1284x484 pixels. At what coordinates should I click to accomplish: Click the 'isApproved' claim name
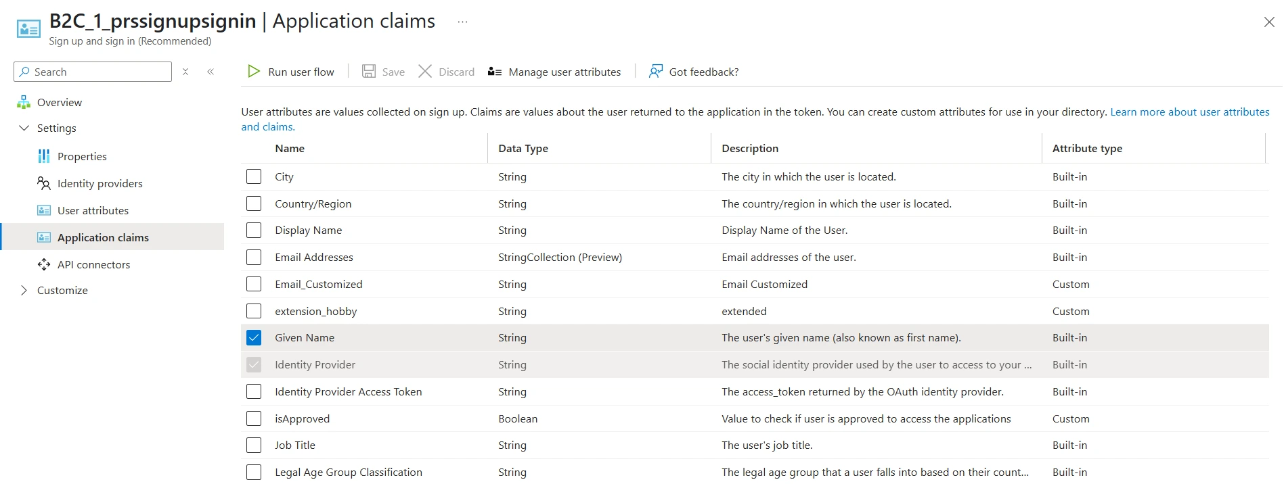(302, 418)
